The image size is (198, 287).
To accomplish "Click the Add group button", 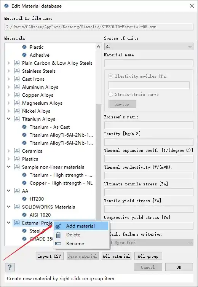I will click(x=148, y=256).
